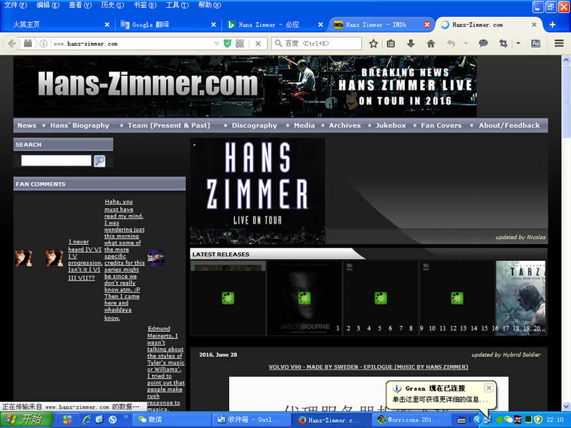Click the page vertical scrollbar down arrow

point(566,406)
